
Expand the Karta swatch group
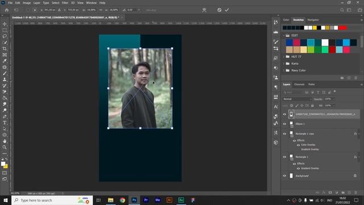pos(284,63)
